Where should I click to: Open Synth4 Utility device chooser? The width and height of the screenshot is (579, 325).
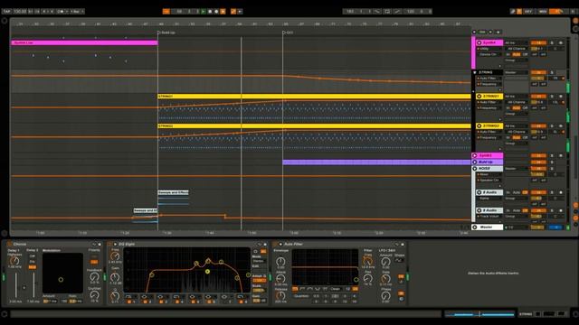[489, 49]
